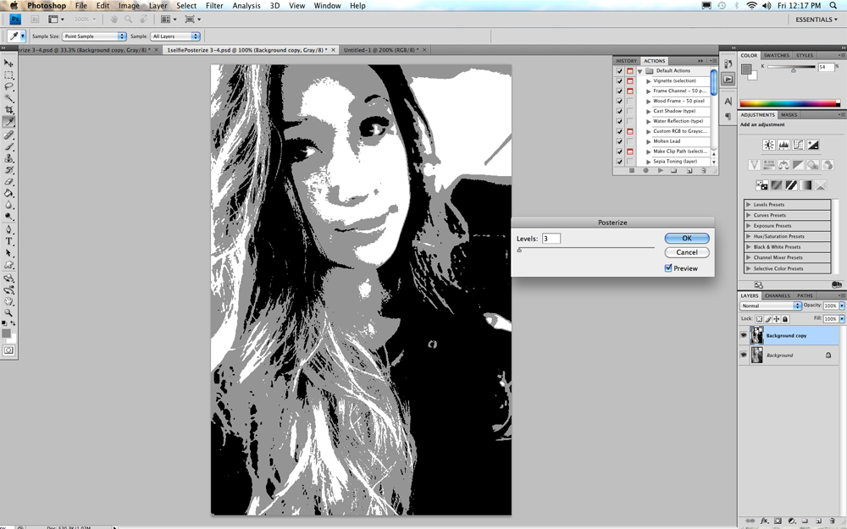Select the Healing Brush tool
The image size is (847, 529).
[x=8, y=135]
